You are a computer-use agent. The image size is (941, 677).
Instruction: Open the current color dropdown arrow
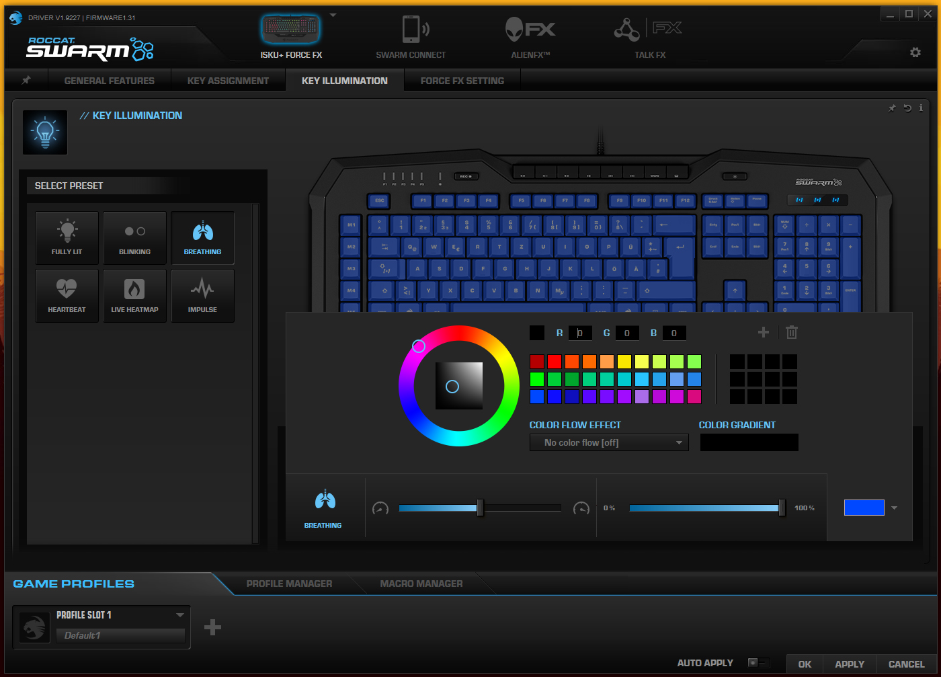coord(894,508)
